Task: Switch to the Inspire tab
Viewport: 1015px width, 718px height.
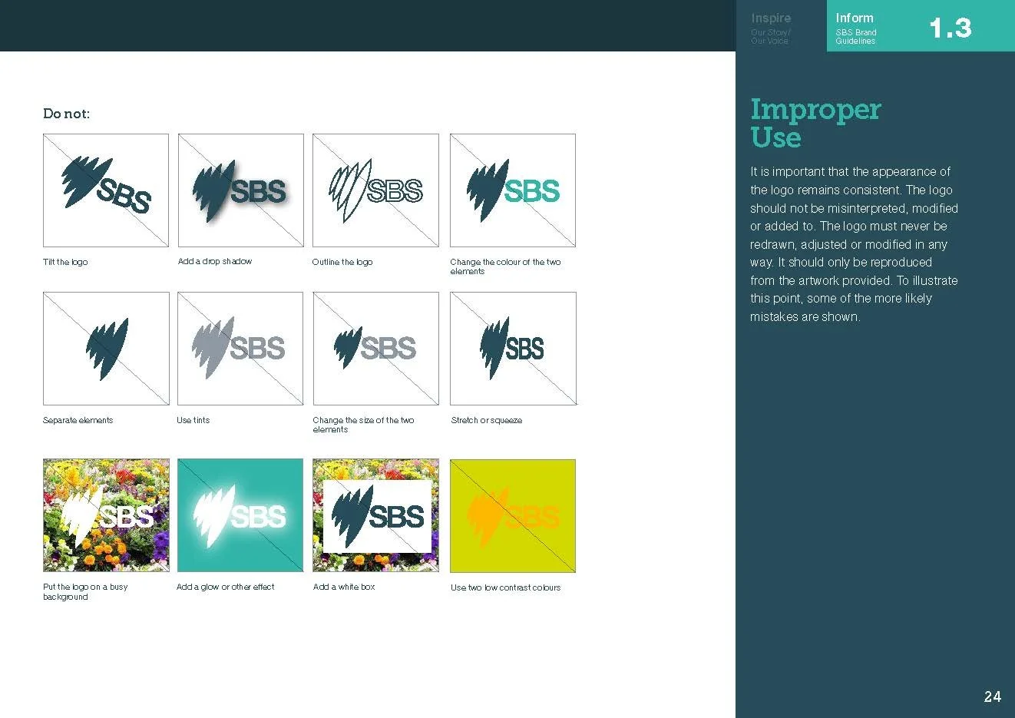Action: point(781,26)
